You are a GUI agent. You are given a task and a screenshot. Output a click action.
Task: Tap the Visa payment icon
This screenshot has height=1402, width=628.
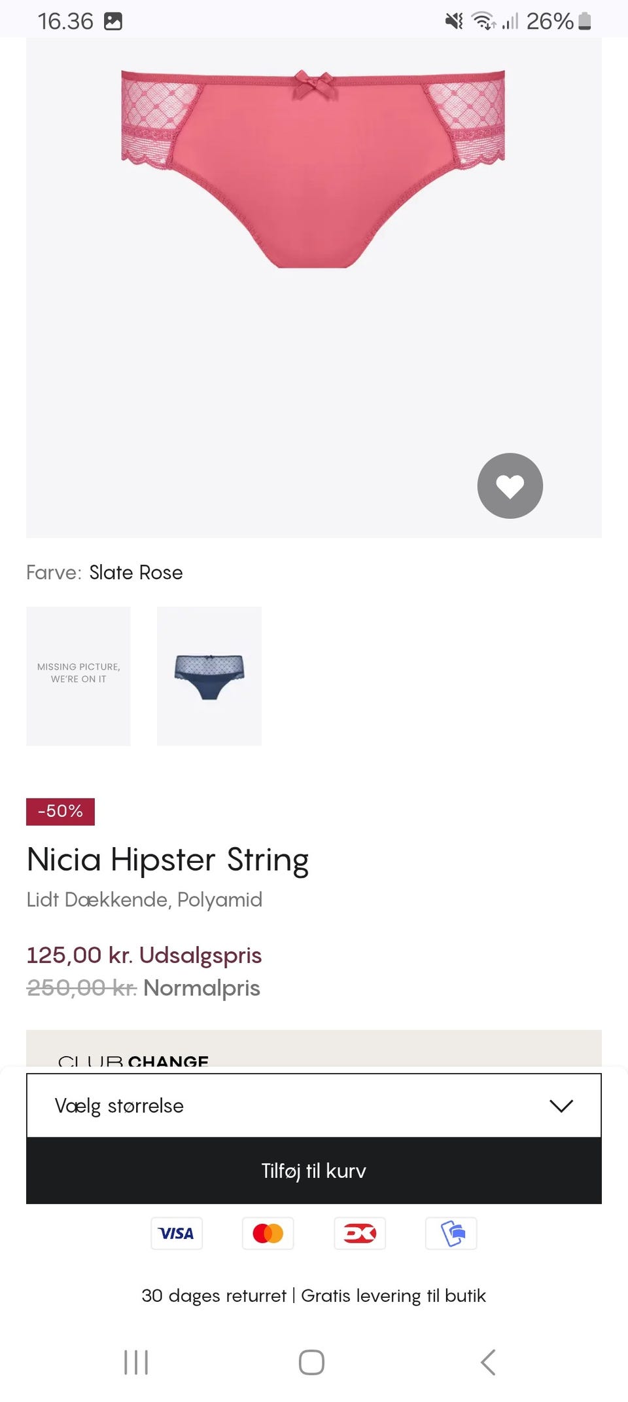177,1234
